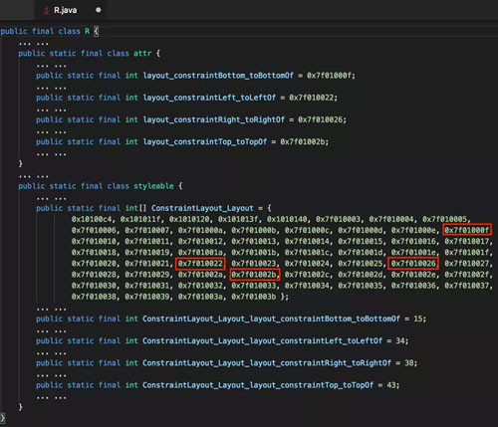This screenshot has width=498, height=427.
Task: Click array entry 0x7f010020
Action: point(94,264)
